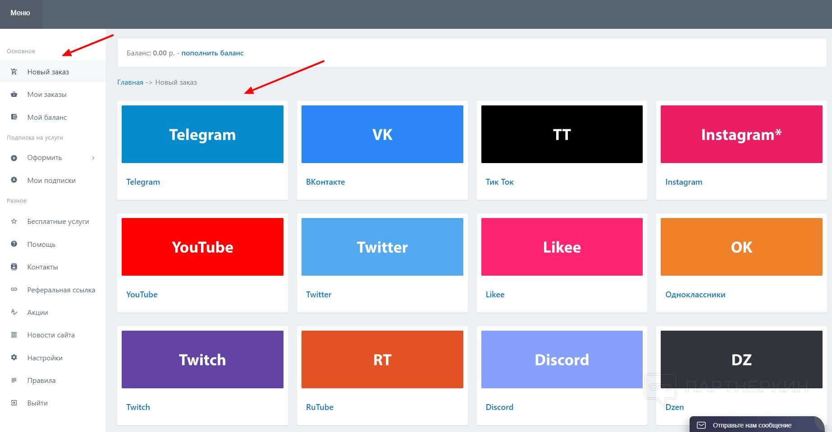Open the Discord text link under its card
The height and width of the screenshot is (432, 832).
coord(499,407)
